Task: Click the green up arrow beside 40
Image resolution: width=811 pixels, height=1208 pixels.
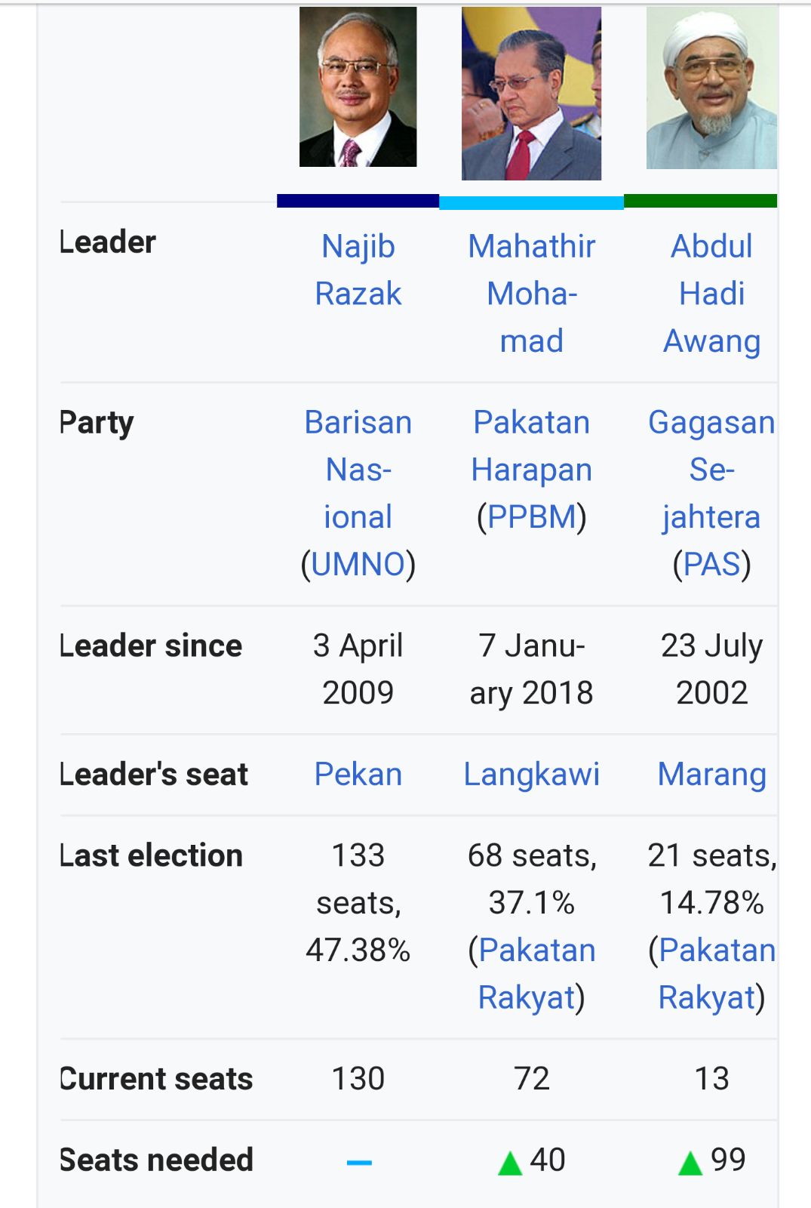Action: 510,1163
